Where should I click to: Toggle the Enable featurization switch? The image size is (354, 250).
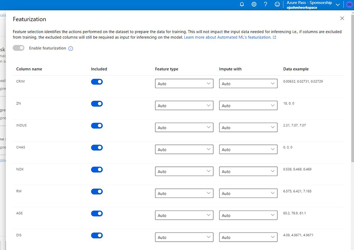click(19, 48)
